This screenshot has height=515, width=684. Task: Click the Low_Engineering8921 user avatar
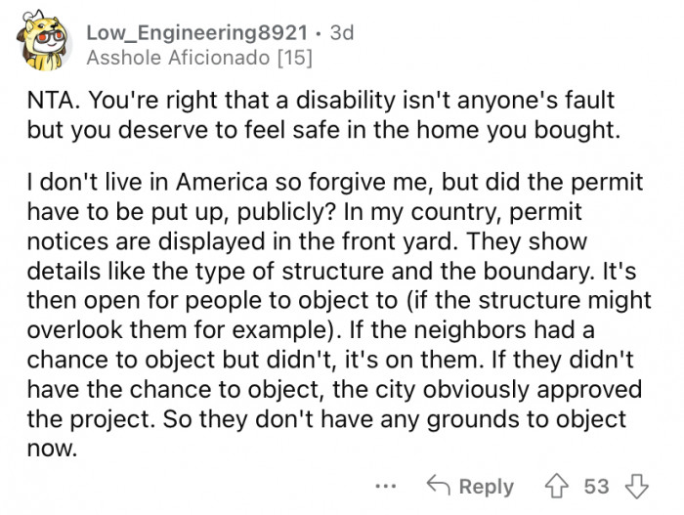(x=43, y=45)
